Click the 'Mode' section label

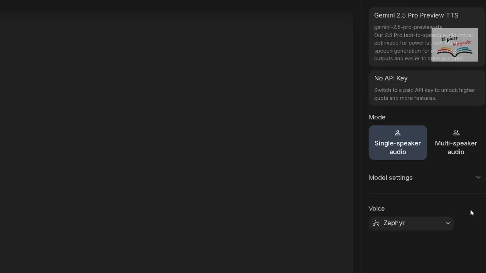pos(377,117)
